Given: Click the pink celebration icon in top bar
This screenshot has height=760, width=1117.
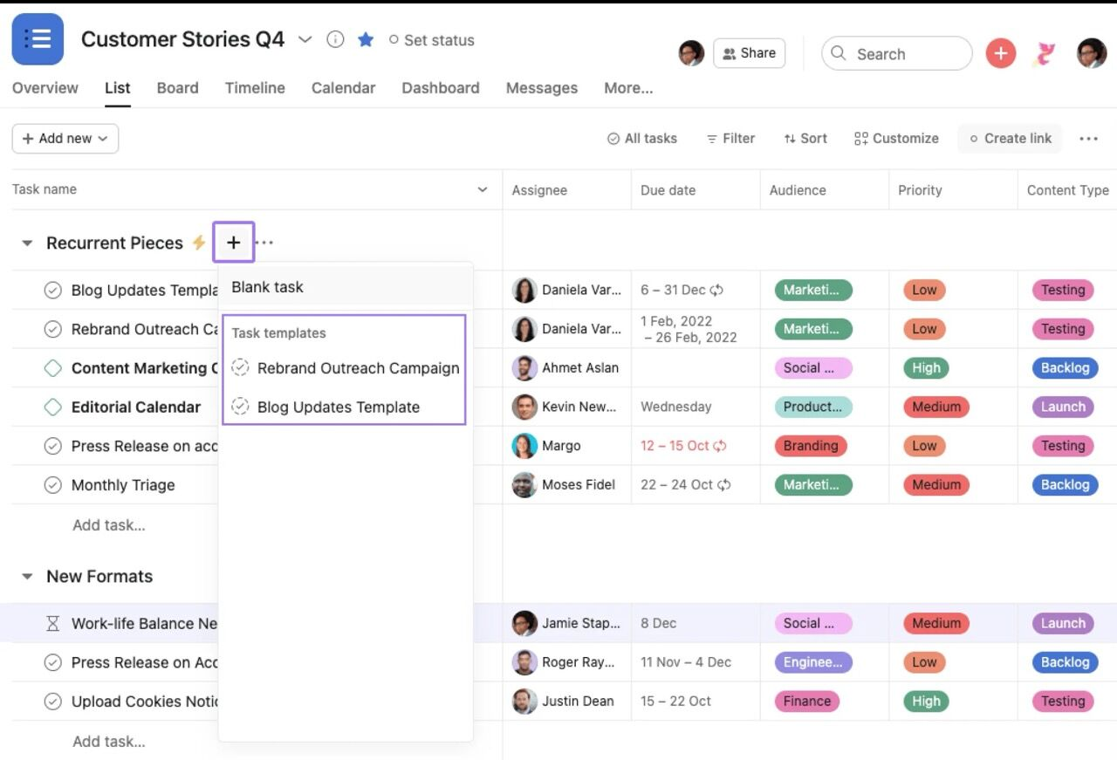Looking at the screenshot, I should (x=1045, y=53).
